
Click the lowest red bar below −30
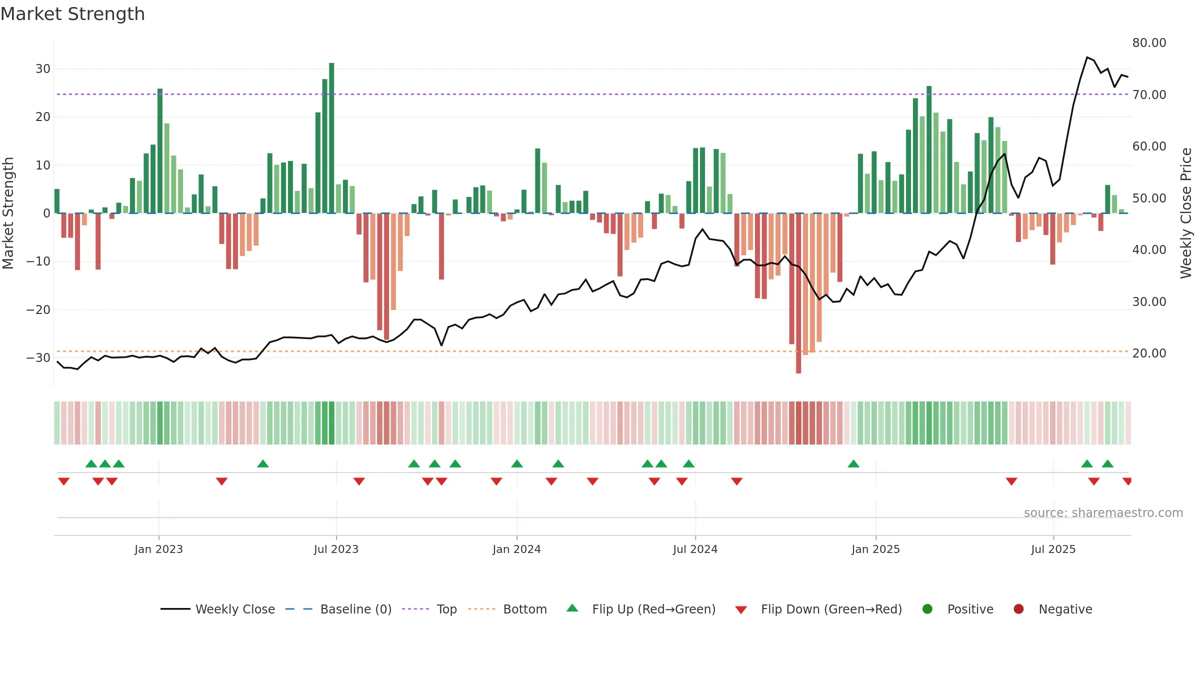798,293
